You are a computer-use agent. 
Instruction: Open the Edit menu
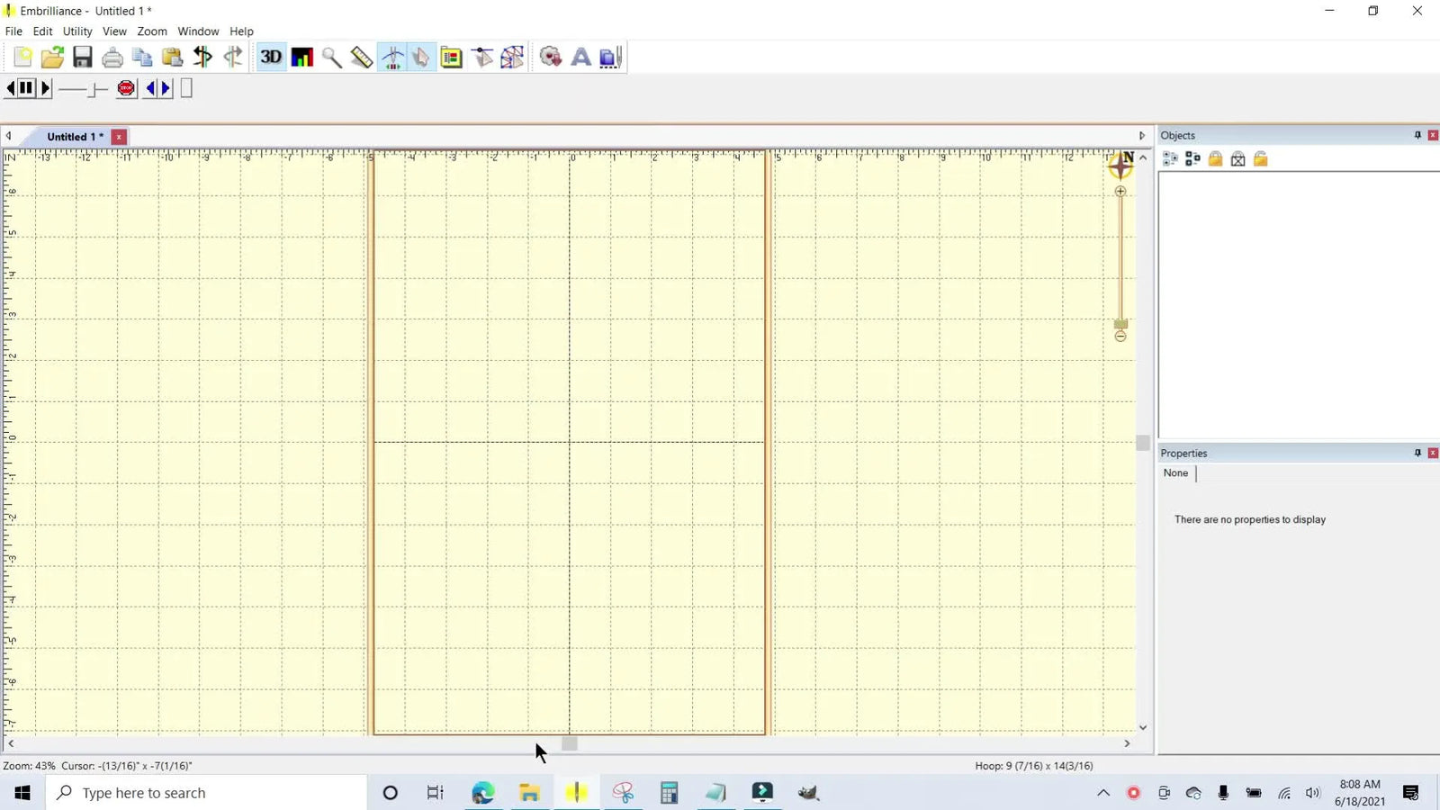click(x=42, y=31)
